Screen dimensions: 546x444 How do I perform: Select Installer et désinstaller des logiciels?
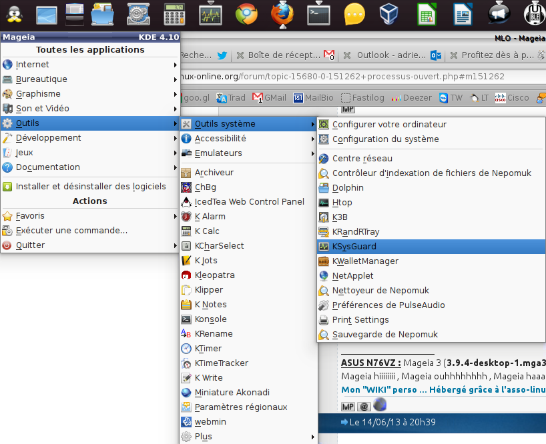coord(90,187)
